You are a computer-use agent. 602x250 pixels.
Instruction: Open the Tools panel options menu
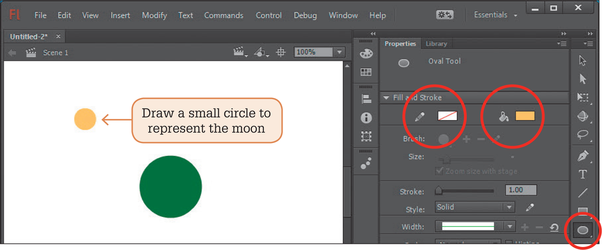coord(588,44)
